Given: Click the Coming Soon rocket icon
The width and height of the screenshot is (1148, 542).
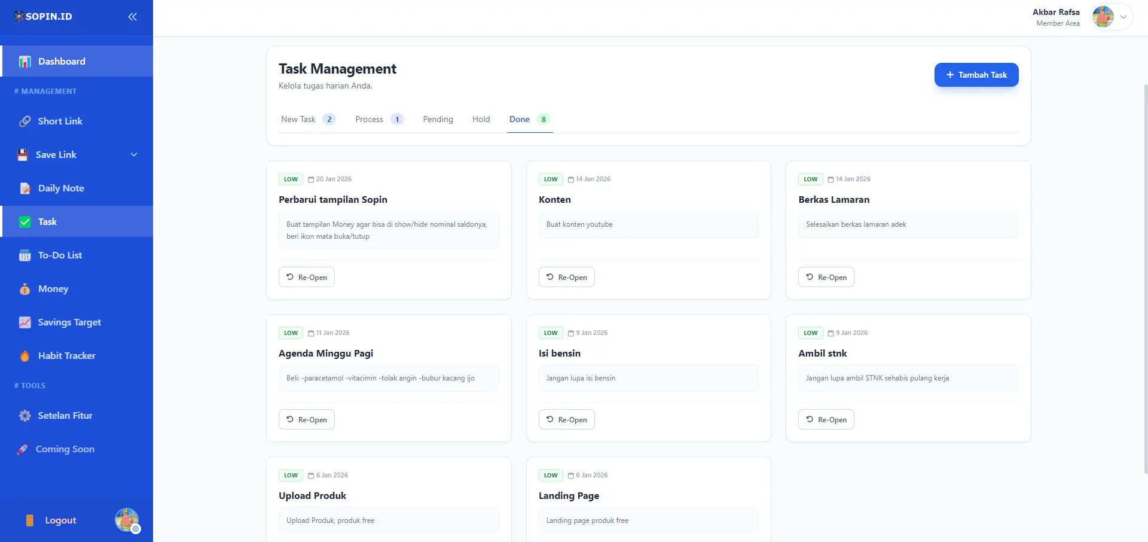Looking at the screenshot, I should click(x=22, y=449).
